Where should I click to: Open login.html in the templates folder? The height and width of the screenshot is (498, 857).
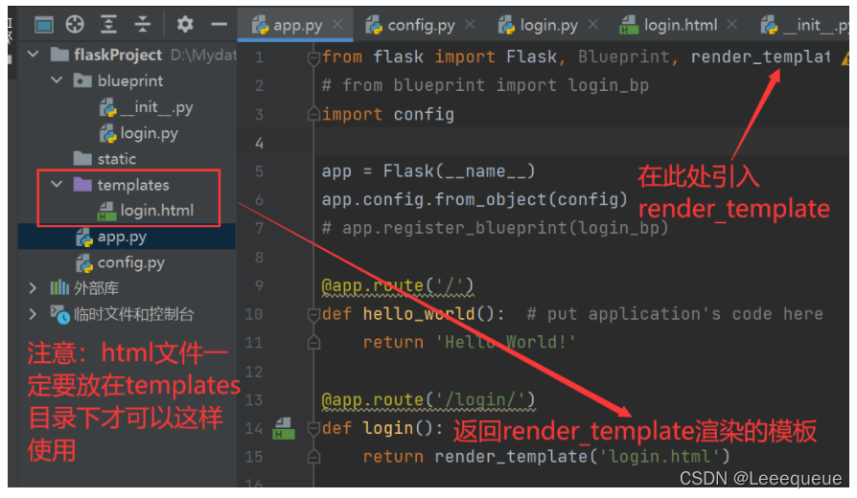click(146, 211)
